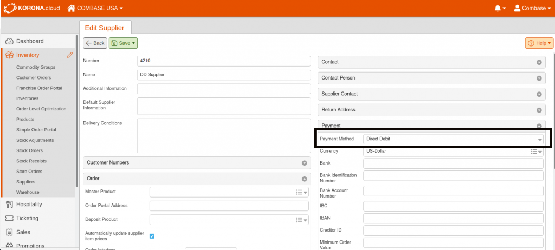Click the Sales receipt icon
The height and width of the screenshot is (250, 555).
pyautogui.click(x=9, y=232)
